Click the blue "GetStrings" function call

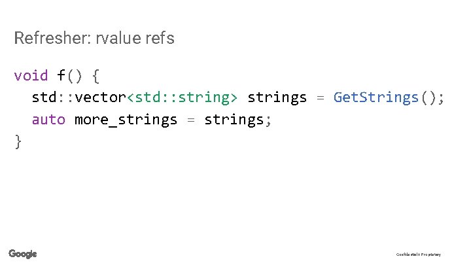pos(375,98)
